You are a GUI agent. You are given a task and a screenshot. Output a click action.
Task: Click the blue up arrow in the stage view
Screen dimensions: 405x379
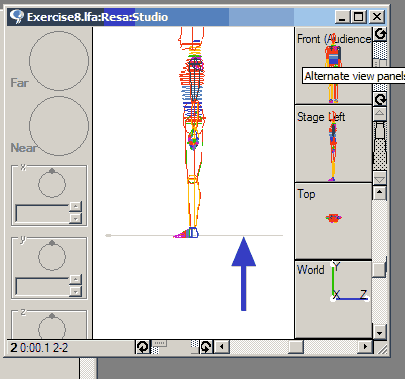(244, 274)
